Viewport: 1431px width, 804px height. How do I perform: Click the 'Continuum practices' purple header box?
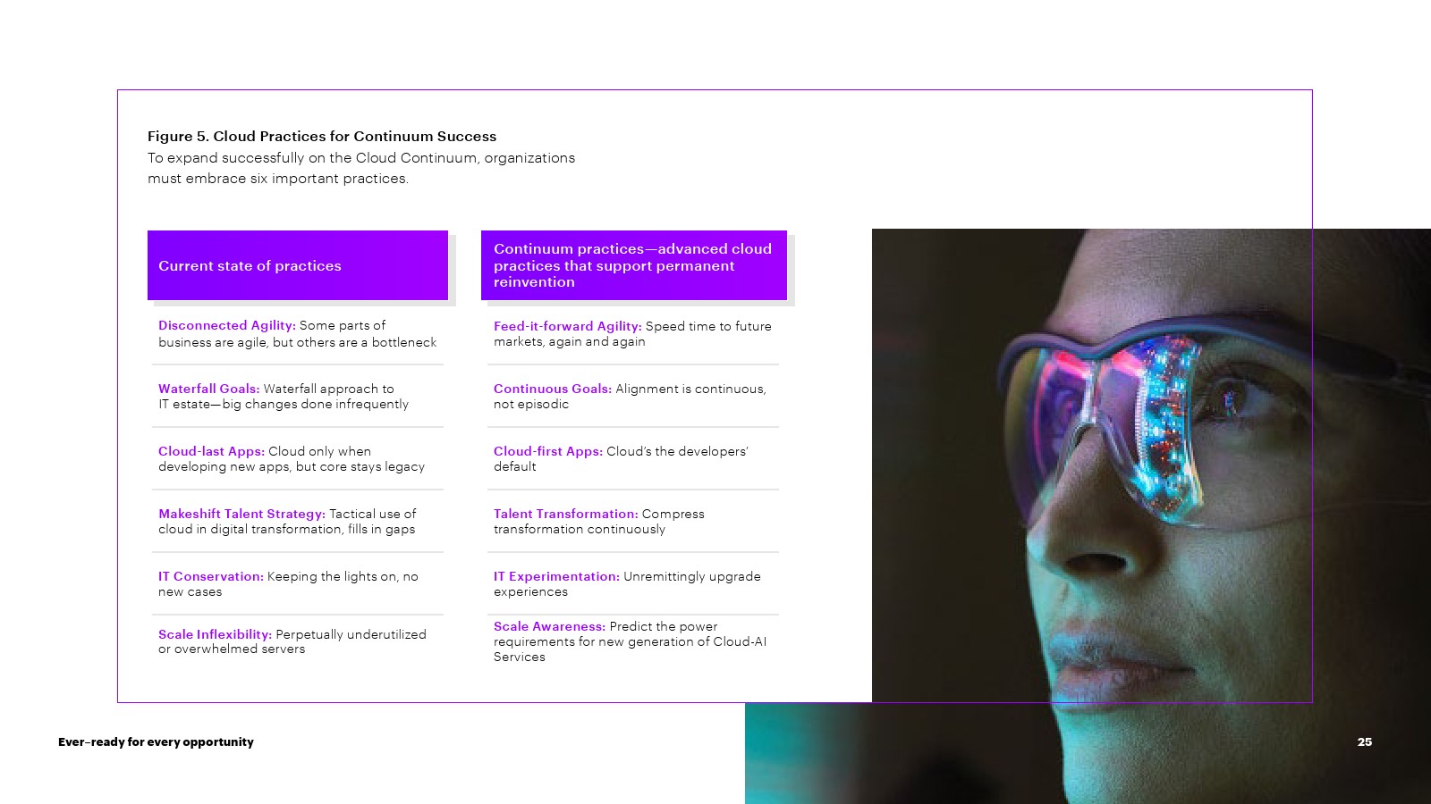coord(633,265)
